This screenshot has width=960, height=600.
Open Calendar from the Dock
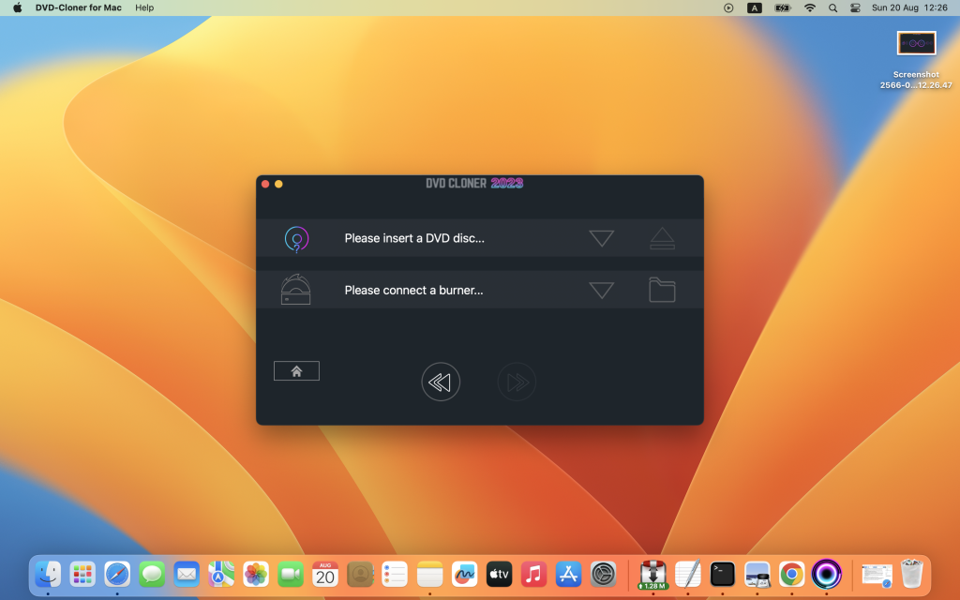(325, 575)
